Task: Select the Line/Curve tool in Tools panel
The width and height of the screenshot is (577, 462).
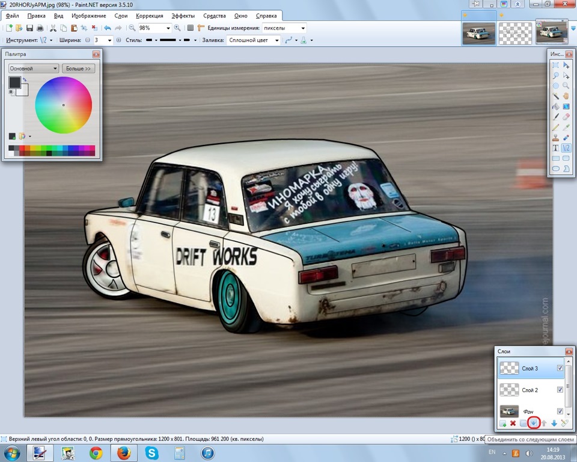Action: pyautogui.click(x=566, y=148)
